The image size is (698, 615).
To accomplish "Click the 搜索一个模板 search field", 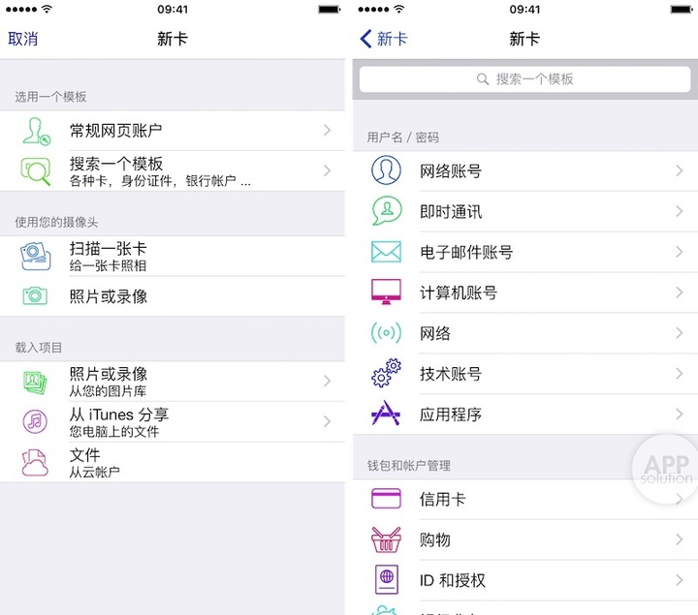I will 524,79.
